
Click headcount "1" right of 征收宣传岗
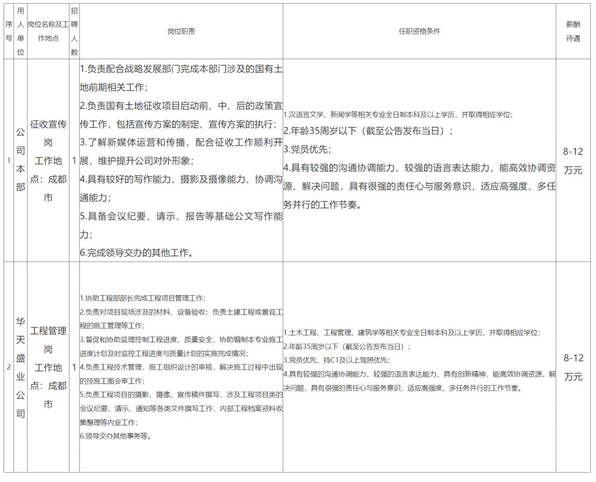tap(74, 160)
